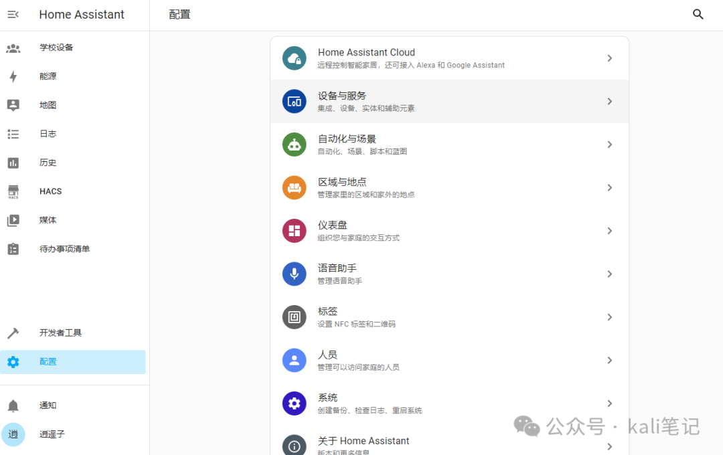The image size is (723, 455).
Task: Click the 配置 gear icon in sidebar
Action: point(13,362)
